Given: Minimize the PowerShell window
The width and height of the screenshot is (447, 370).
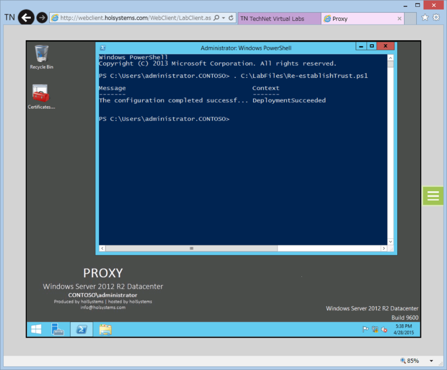Looking at the screenshot, I should [361, 46].
